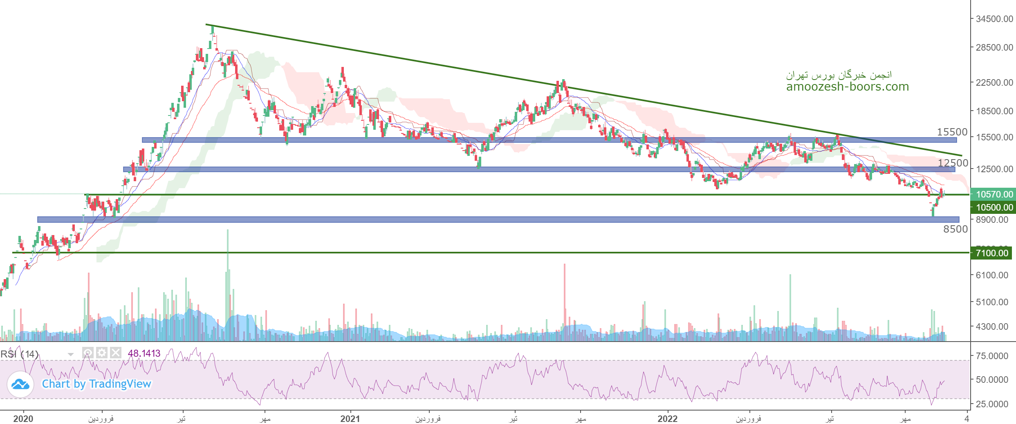Click the purple RSI value 48.1413

[144, 353]
